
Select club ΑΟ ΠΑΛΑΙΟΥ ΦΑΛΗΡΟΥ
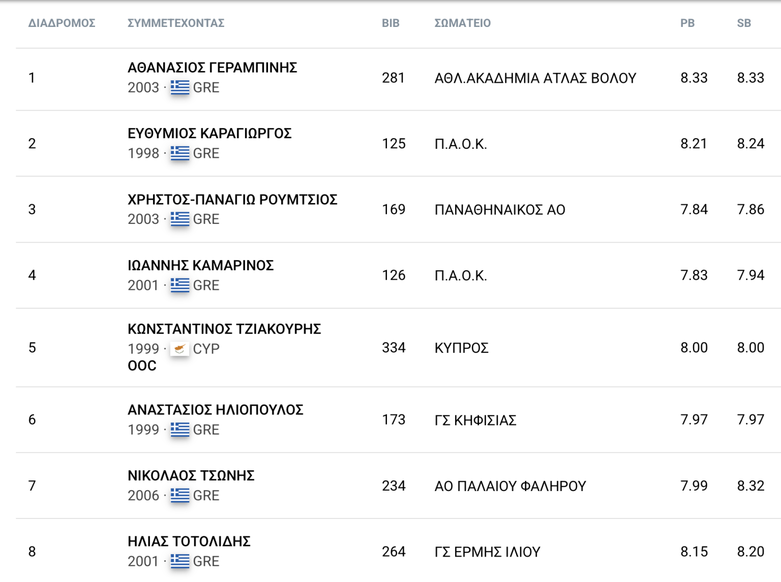tap(510, 486)
